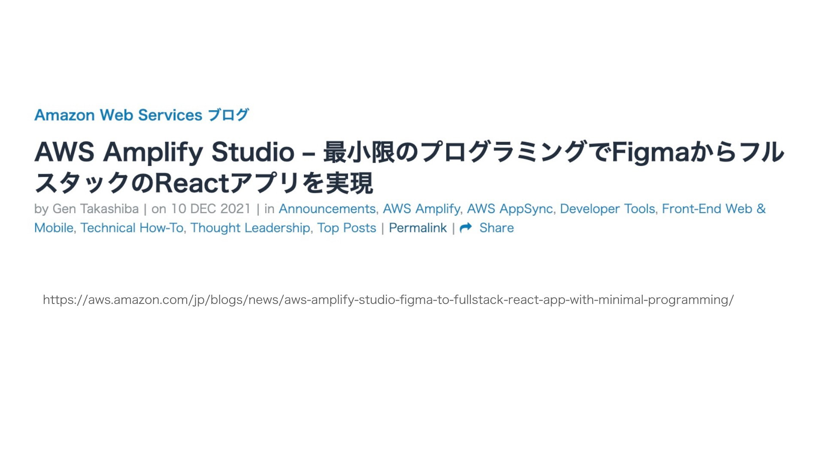Click the word ブログ in the blue header
This screenshot has width=824, height=463.
coord(228,115)
